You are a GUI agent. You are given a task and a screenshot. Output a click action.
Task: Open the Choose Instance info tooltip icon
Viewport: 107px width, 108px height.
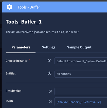(x=50, y=61)
